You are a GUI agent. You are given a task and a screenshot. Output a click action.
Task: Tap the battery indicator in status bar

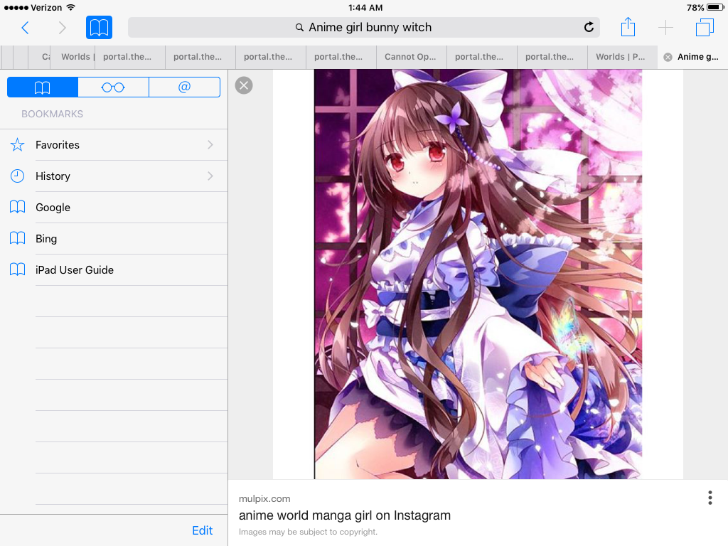715,7
